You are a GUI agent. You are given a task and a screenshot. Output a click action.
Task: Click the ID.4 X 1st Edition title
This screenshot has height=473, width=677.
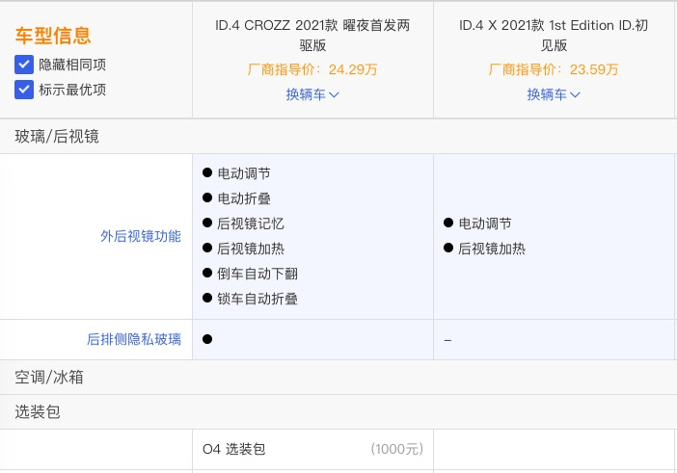click(554, 35)
